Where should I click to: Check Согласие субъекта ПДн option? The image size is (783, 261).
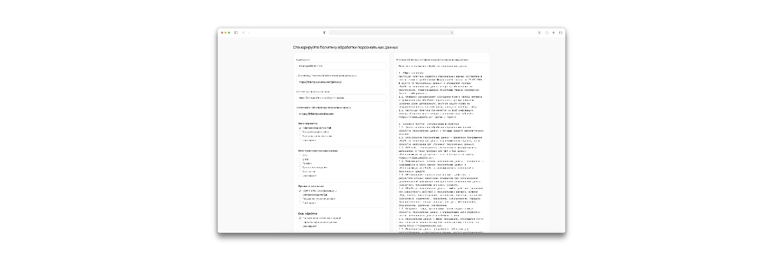point(300,195)
